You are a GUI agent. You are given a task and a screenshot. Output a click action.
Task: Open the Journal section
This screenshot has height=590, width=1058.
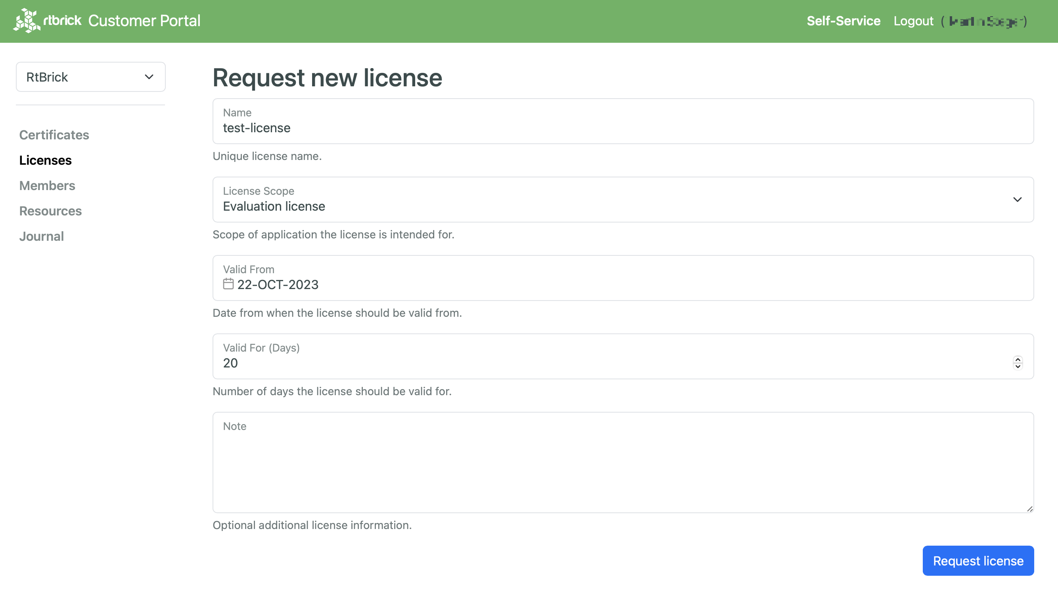[x=41, y=236]
